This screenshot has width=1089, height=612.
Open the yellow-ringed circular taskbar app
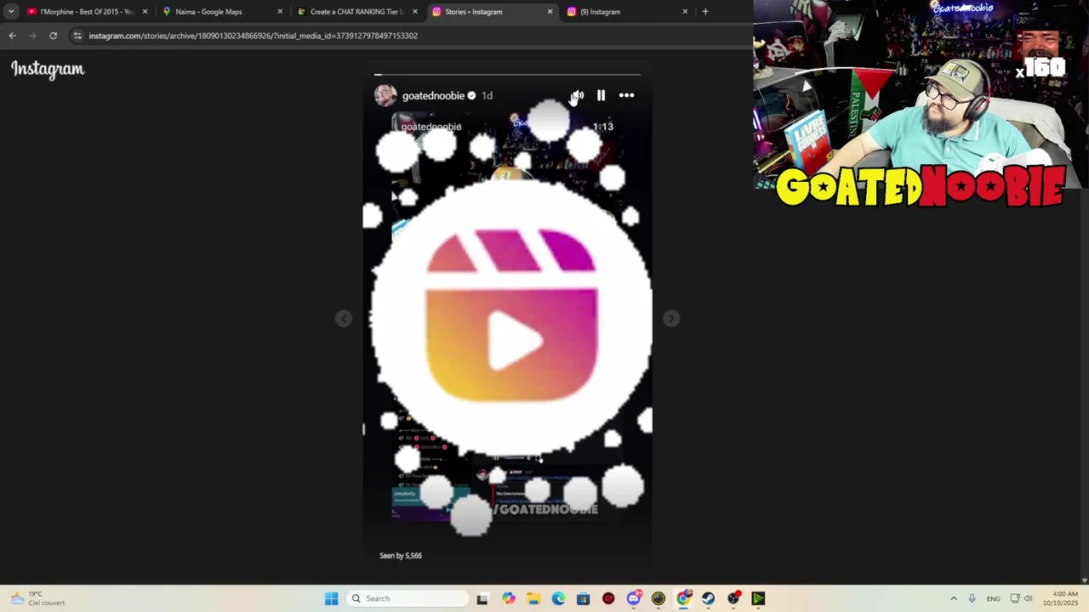pos(659,598)
